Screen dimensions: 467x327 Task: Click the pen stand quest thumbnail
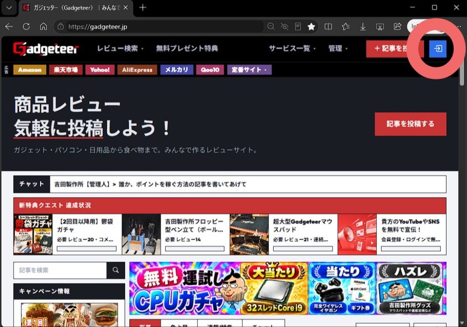142,235
